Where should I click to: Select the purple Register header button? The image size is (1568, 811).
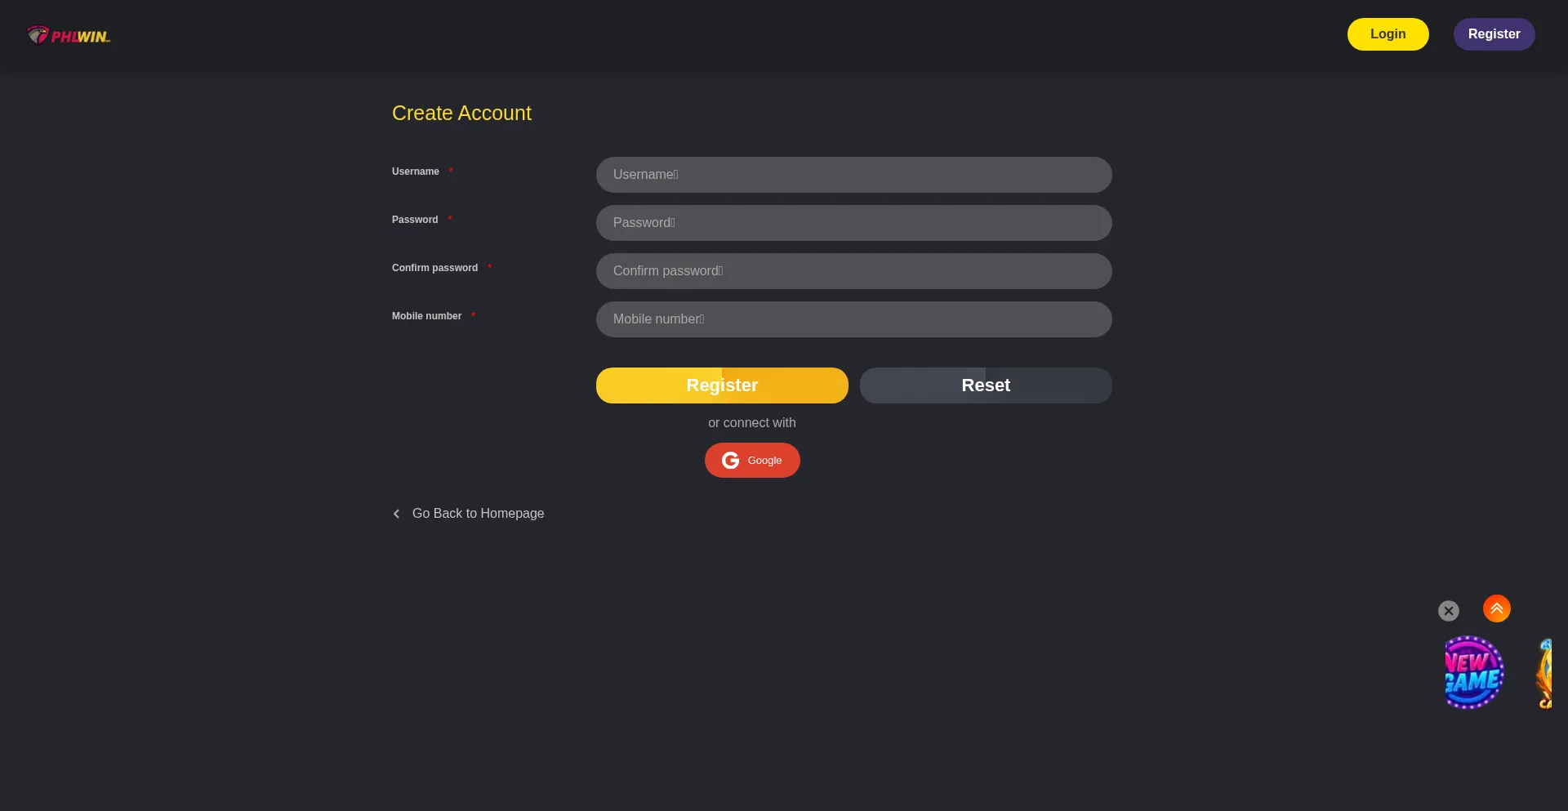click(x=1494, y=34)
